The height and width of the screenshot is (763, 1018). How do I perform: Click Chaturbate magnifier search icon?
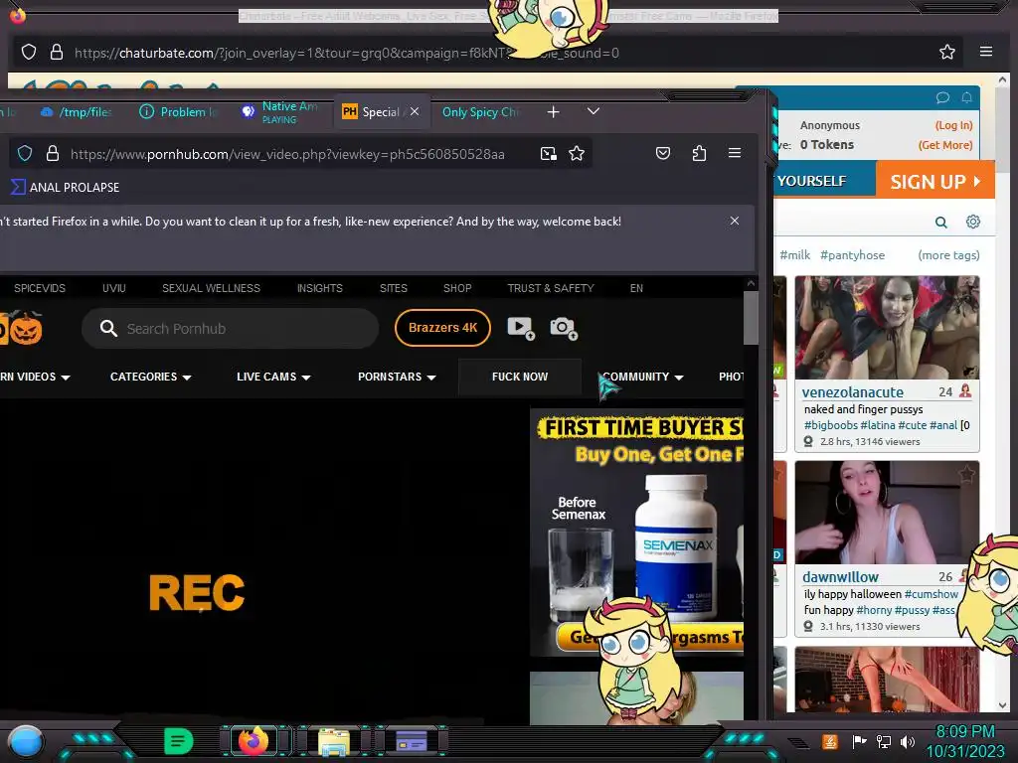940,223
